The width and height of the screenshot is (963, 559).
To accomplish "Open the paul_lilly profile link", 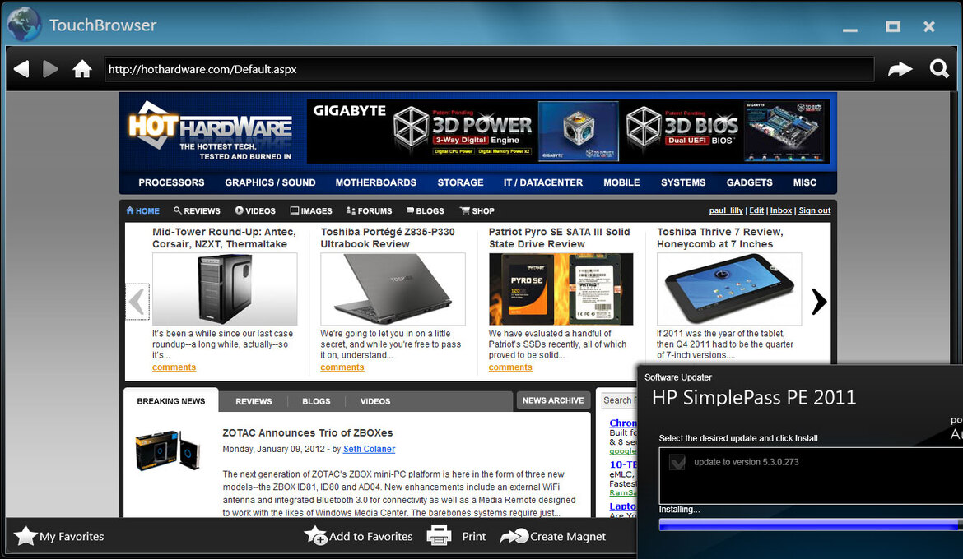I will tap(726, 210).
